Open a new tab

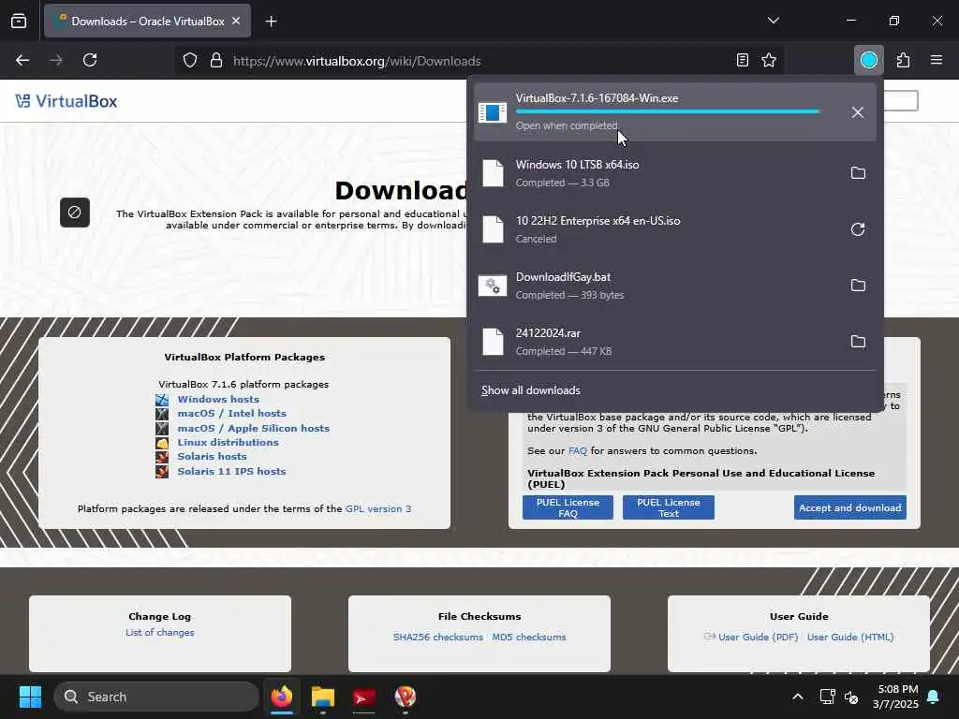click(271, 22)
